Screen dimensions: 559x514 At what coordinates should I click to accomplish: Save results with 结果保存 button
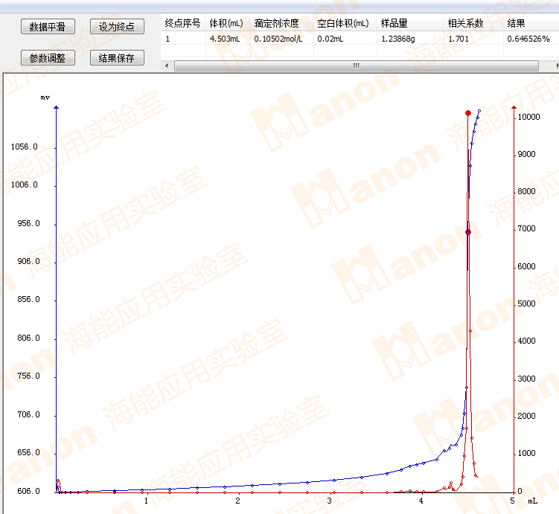(117, 58)
